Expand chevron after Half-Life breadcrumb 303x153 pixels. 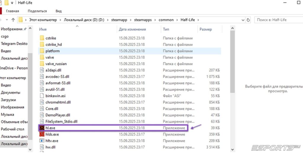[198, 20]
